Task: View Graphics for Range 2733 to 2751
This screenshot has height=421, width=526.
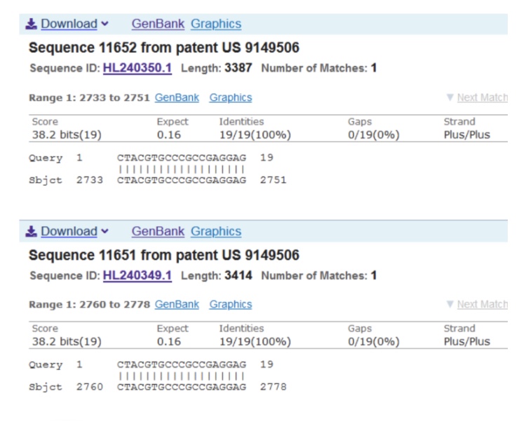Action: pyautogui.click(x=231, y=98)
